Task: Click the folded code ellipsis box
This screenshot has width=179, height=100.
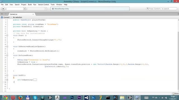Action: click(35, 80)
